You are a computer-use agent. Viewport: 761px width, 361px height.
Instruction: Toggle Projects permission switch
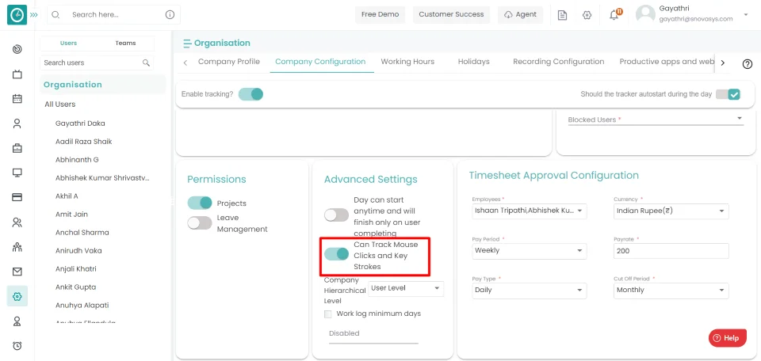[x=200, y=203]
